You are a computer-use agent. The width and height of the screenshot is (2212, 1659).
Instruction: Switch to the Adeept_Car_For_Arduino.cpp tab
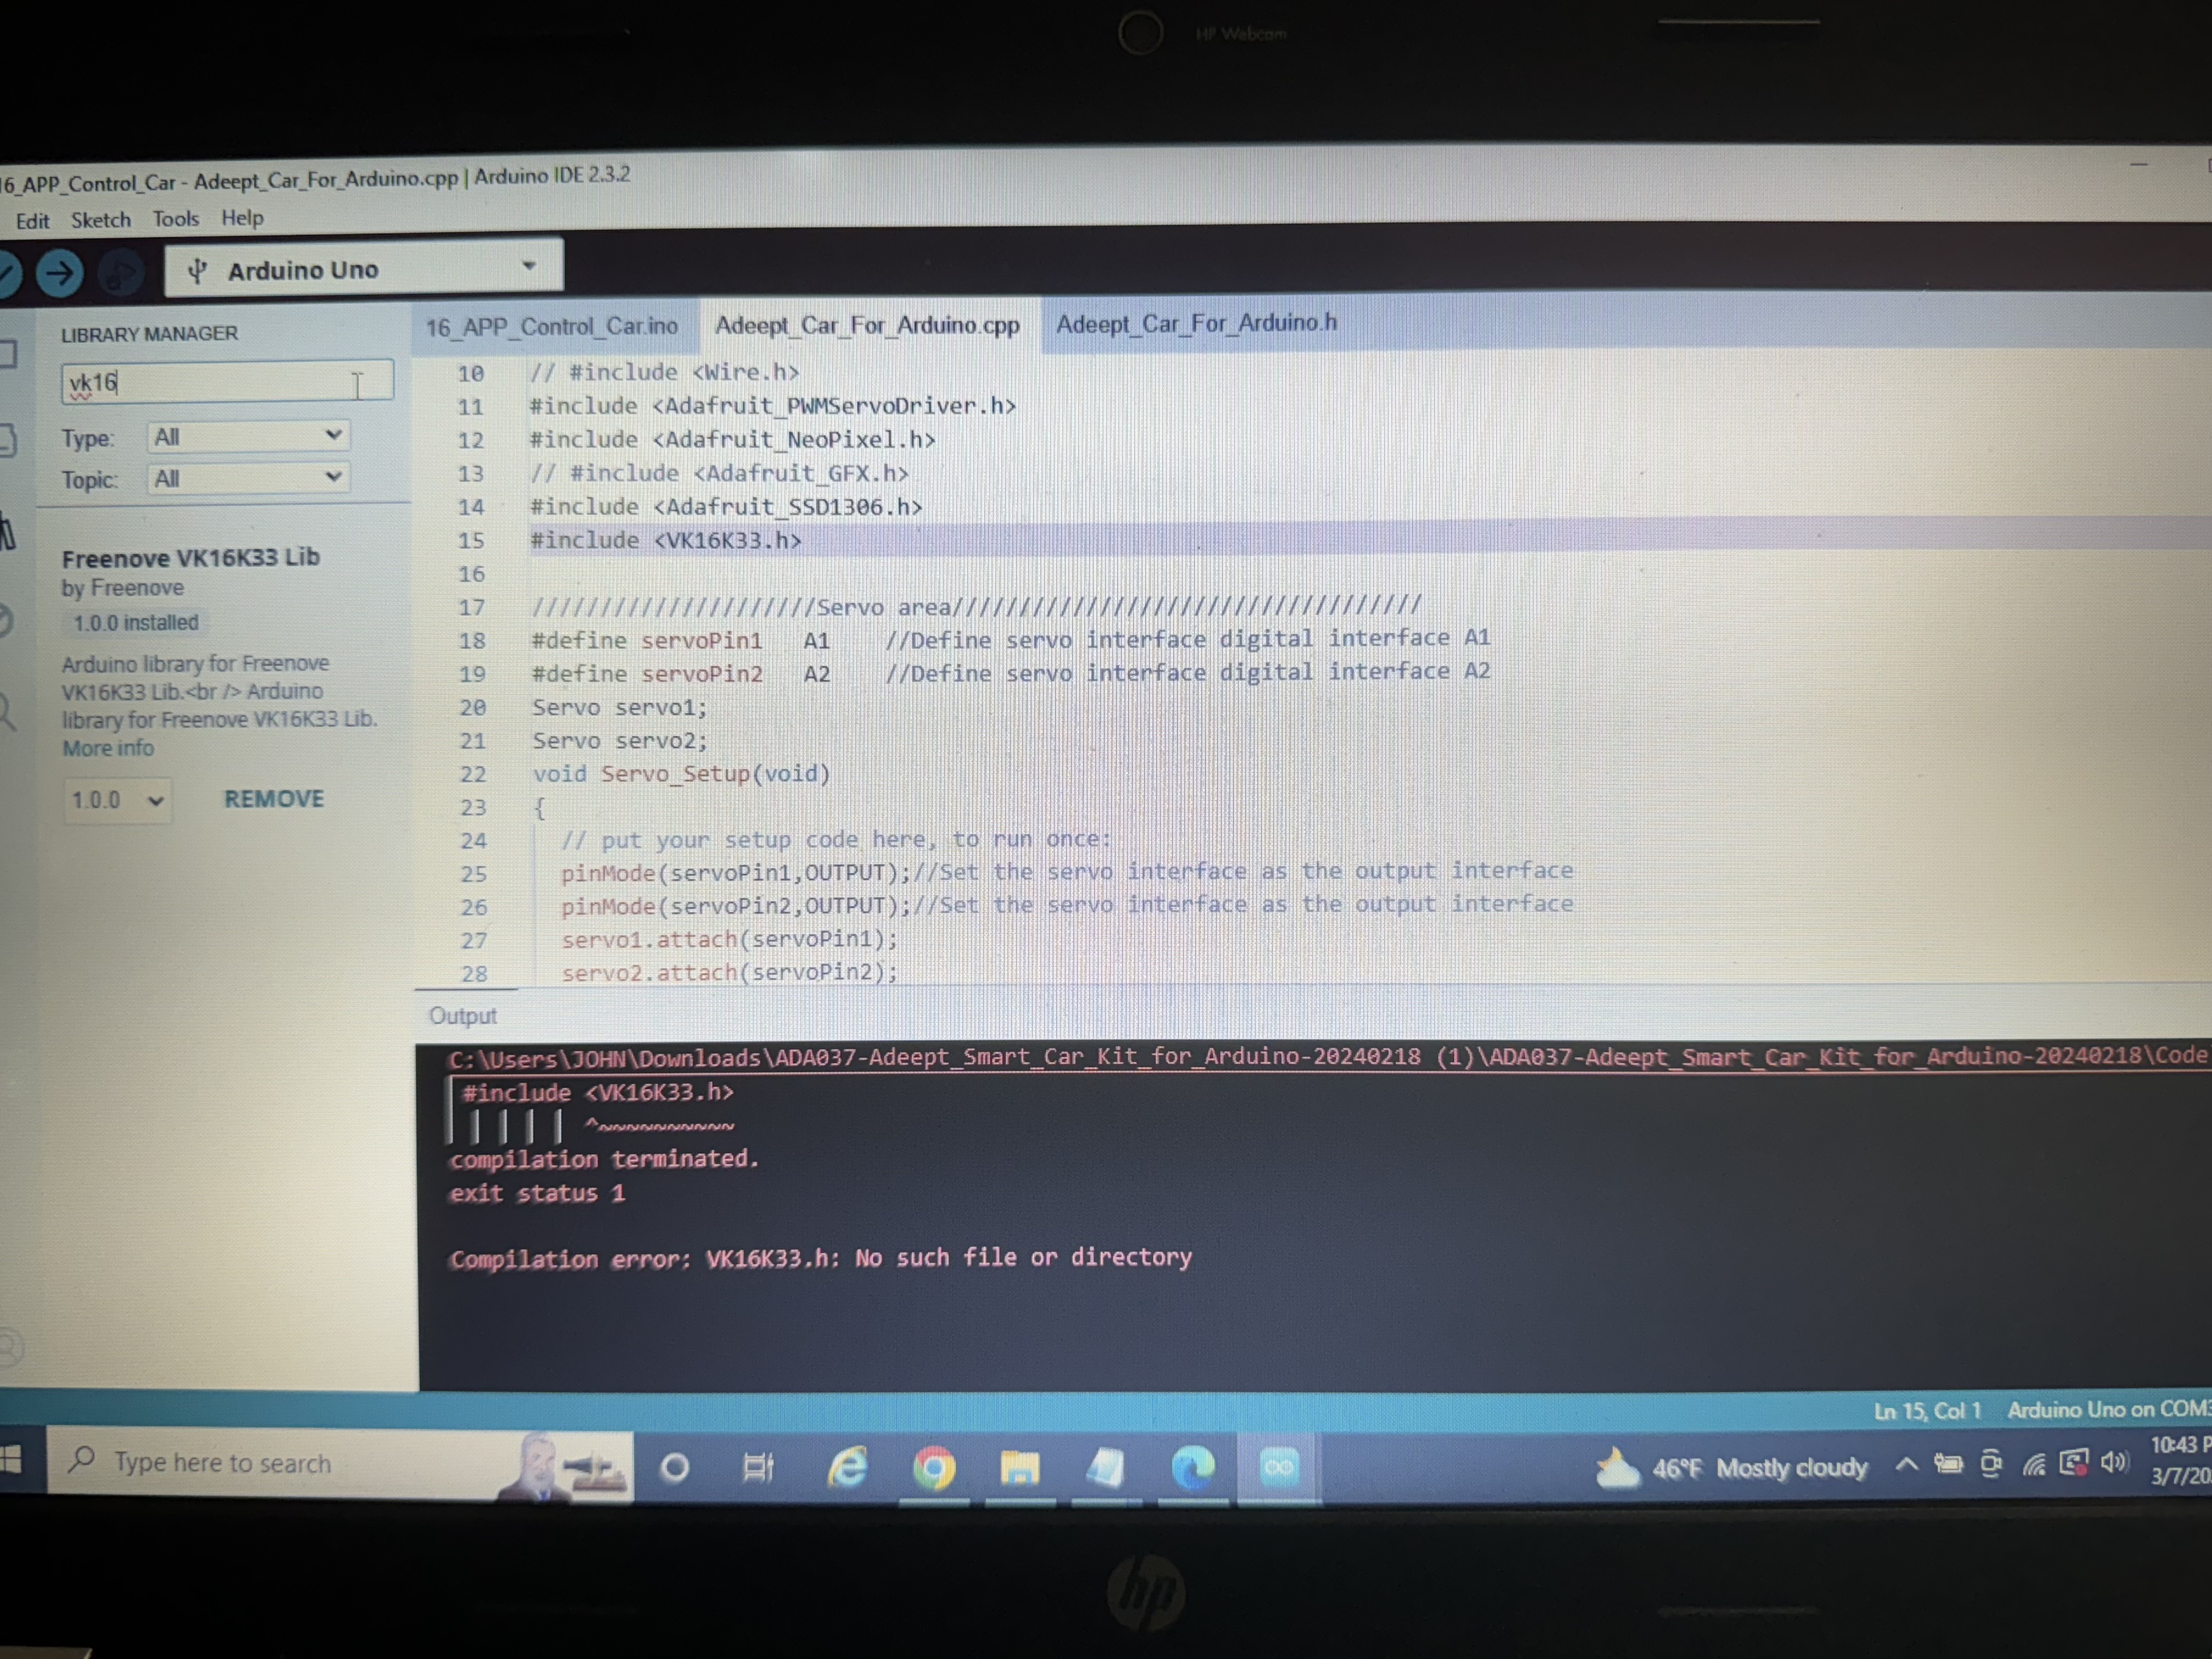(x=867, y=325)
